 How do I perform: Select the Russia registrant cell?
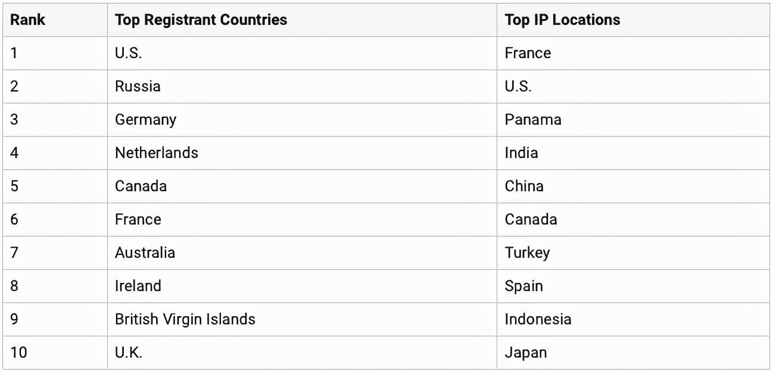138,86
